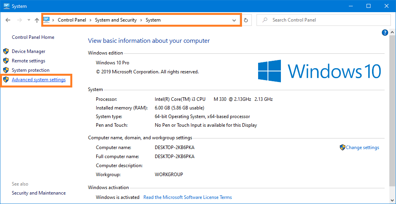396x204 pixels.
Task: Click the 6.00 GB installed memory value
Action: tap(179, 108)
